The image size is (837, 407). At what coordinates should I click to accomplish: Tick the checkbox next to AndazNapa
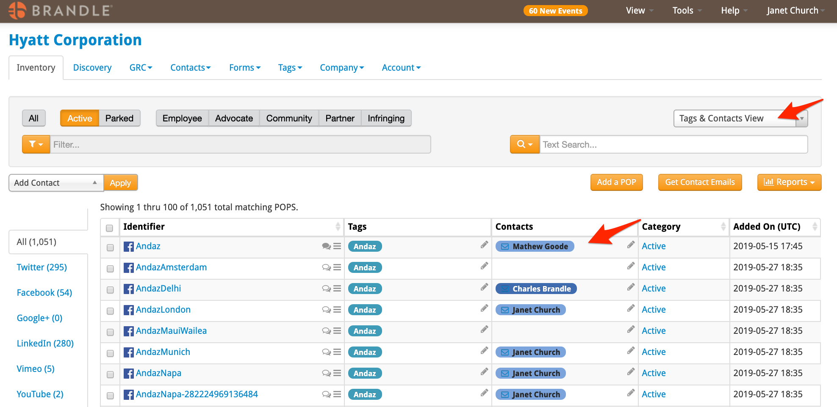coord(110,374)
